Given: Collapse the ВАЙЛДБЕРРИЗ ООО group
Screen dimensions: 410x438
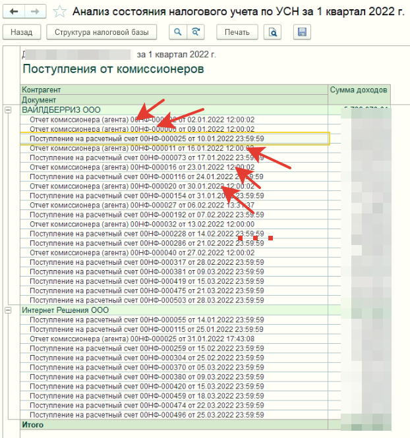Looking at the screenshot, I should (x=9, y=109).
